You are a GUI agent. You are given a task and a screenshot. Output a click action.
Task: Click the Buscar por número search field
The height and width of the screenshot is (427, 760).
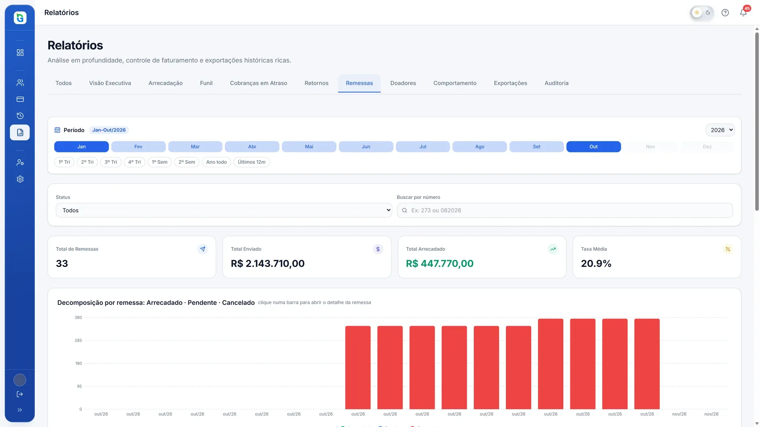(x=565, y=210)
